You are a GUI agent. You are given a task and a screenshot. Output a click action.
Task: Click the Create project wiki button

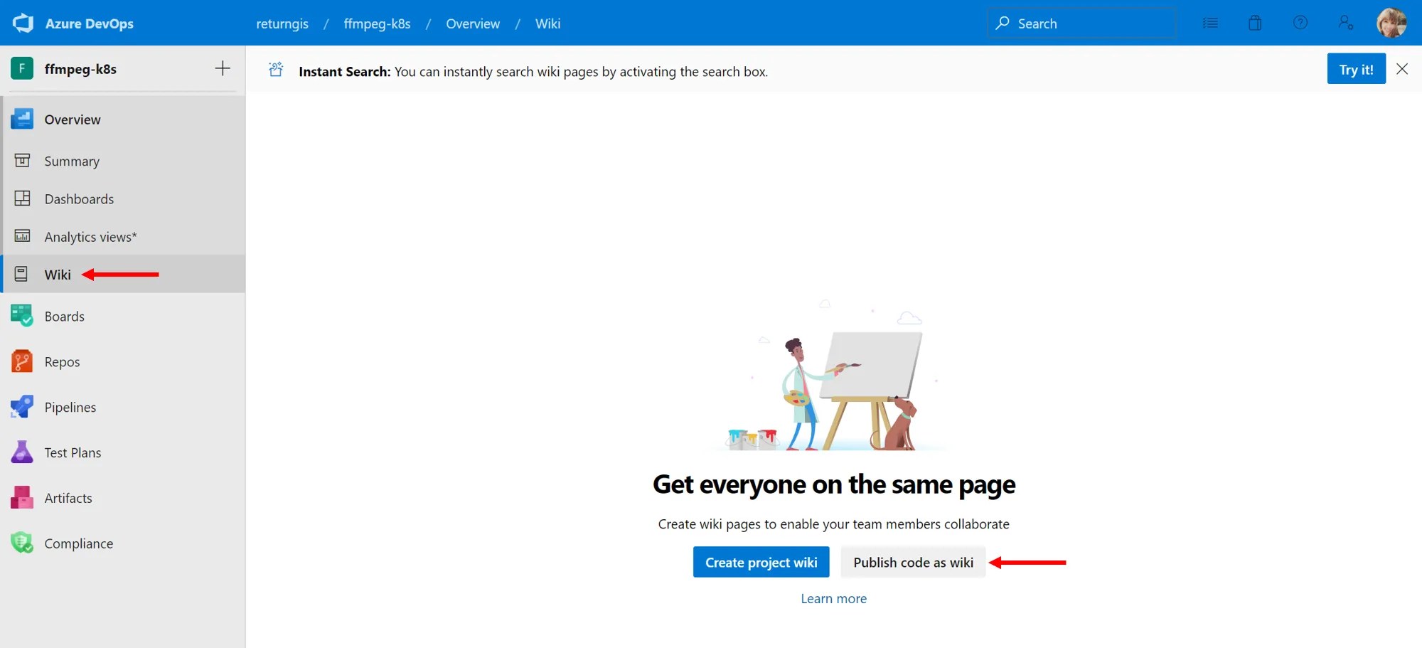pyautogui.click(x=761, y=562)
